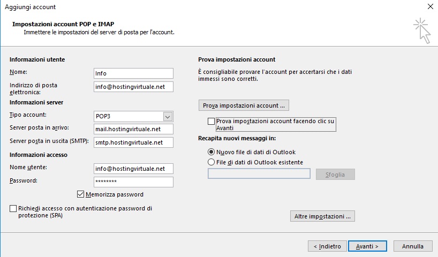This screenshot has height=257, width=438.
Task: Click the Prova impostazioni account button
Action: coord(244,105)
